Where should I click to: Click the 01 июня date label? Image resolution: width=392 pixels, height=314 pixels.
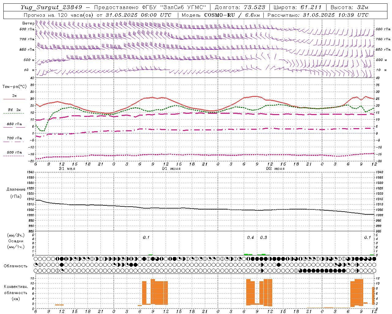(x=171, y=169)
